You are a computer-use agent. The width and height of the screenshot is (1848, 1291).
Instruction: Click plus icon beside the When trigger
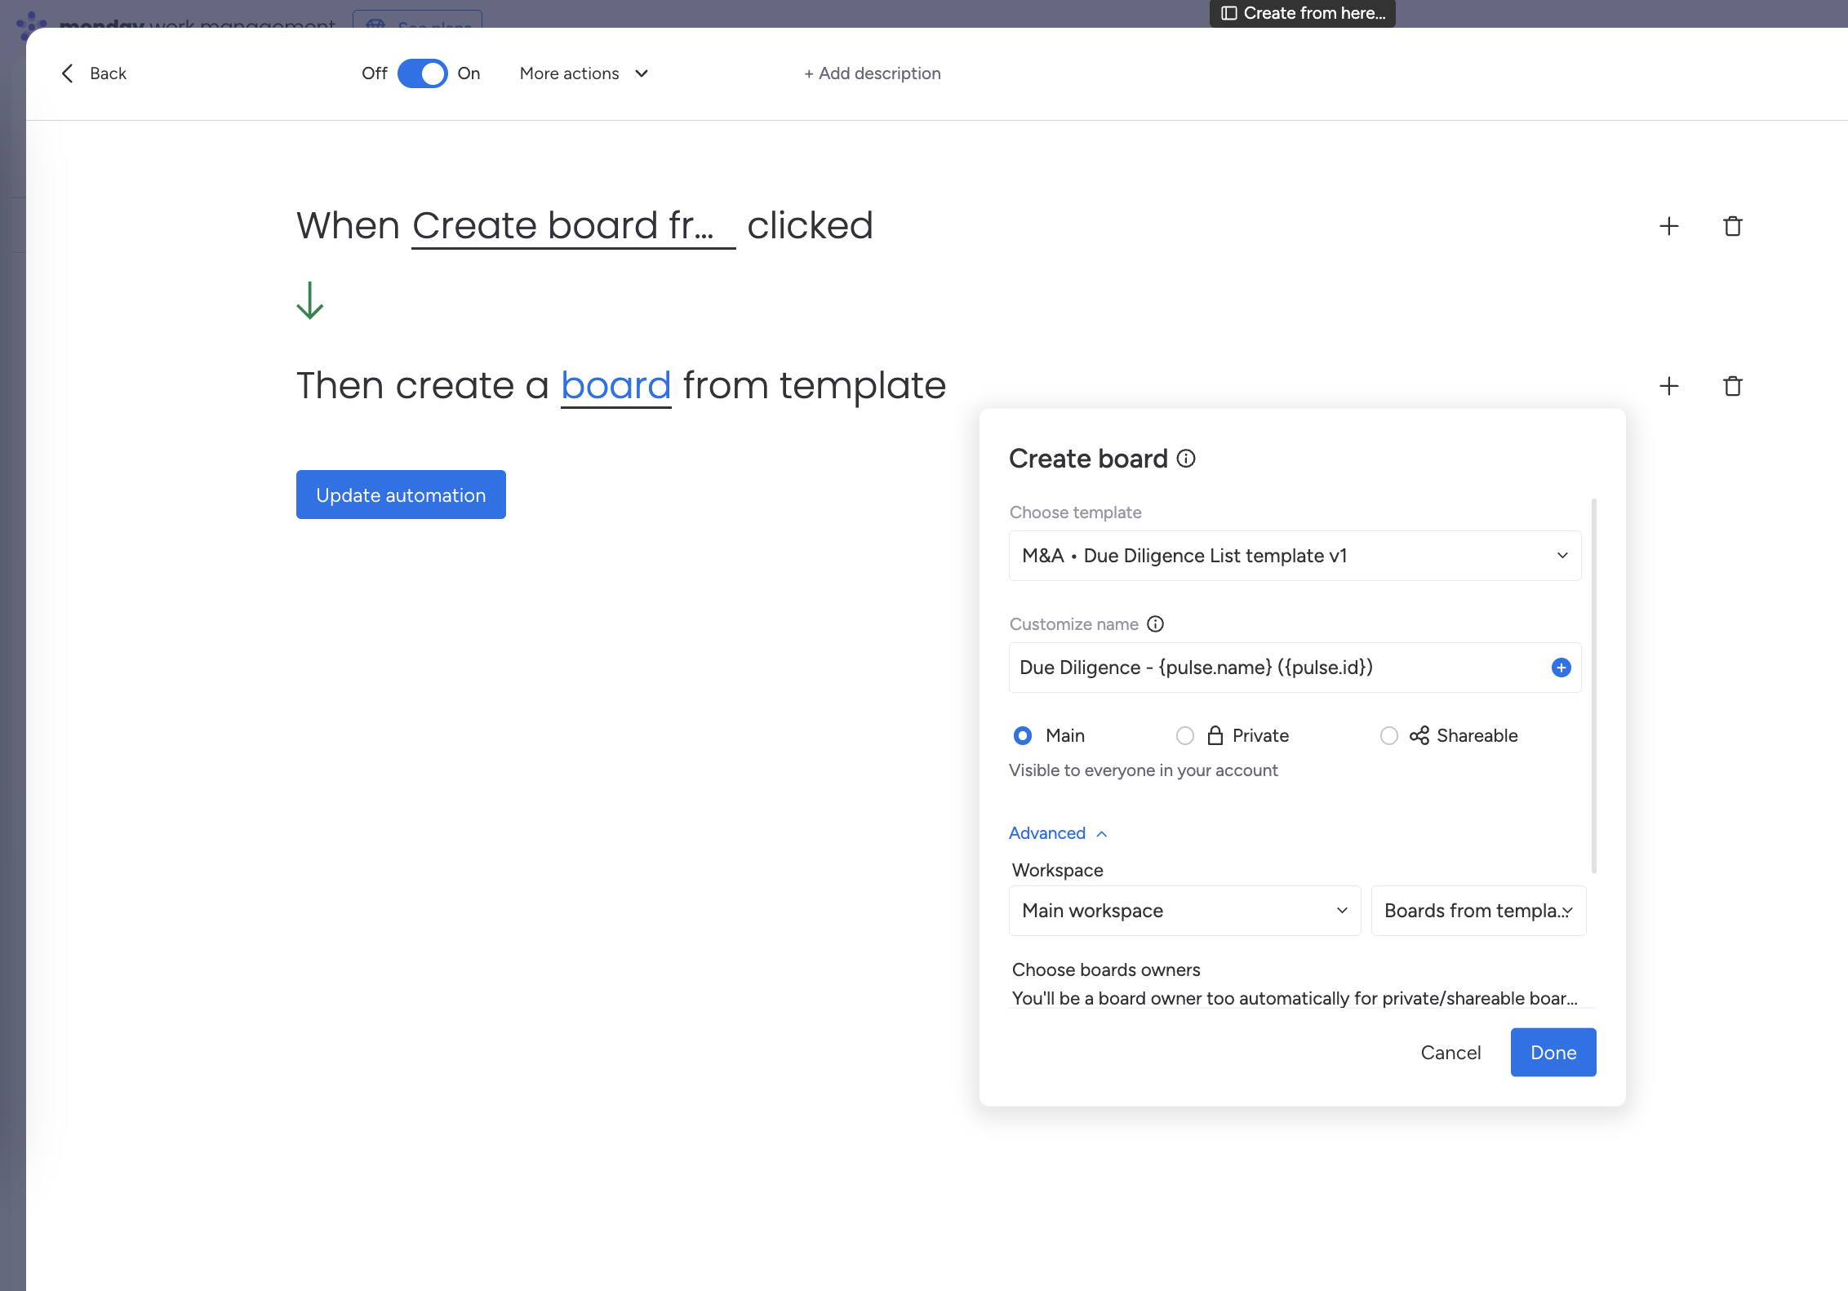[1669, 226]
